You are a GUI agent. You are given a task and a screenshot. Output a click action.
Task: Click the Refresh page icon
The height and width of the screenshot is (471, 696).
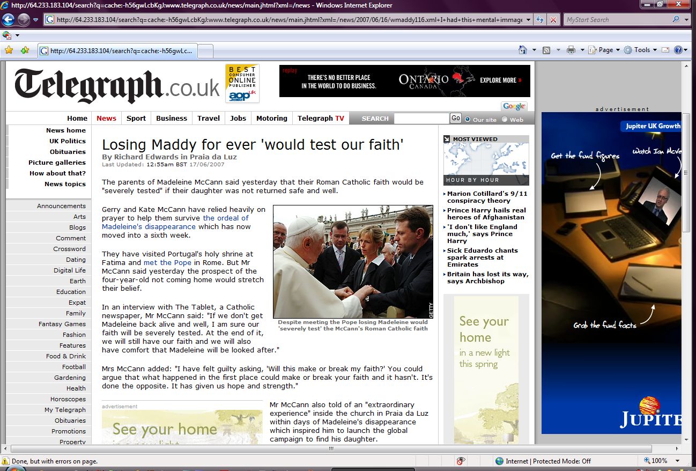tap(540, 20)
